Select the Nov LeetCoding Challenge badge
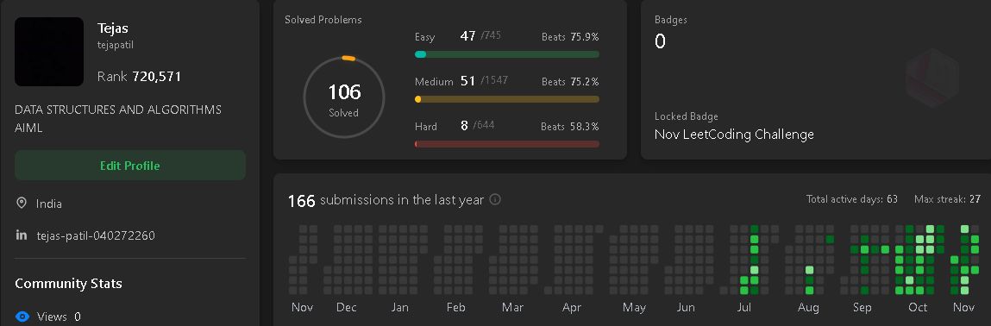Viewport: 991px width, 326px height. click(734, 135)
